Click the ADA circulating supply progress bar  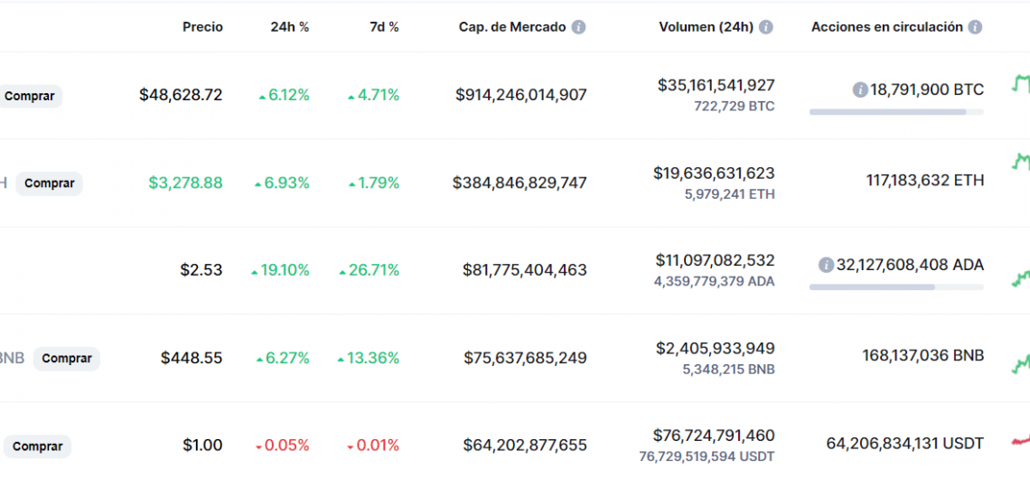pos(896,287)
